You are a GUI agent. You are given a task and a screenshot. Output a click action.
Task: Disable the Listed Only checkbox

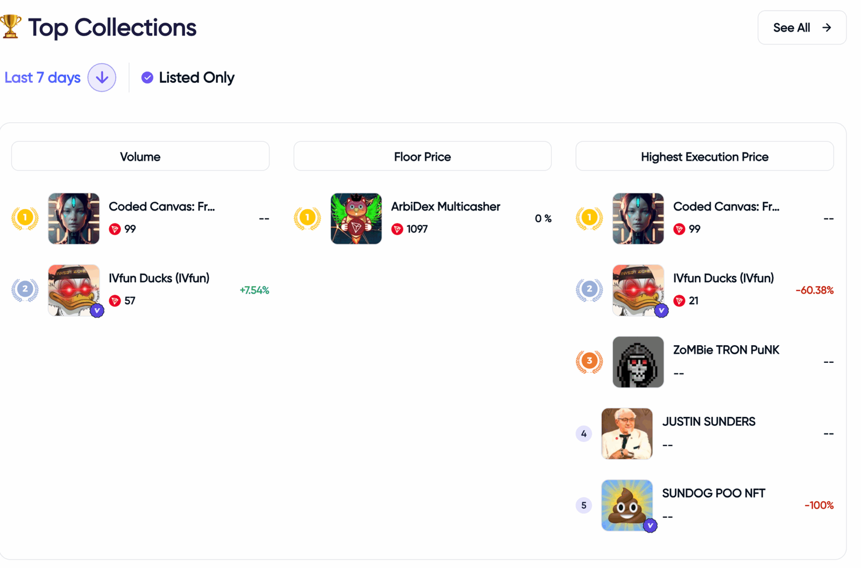click(146, 78)
